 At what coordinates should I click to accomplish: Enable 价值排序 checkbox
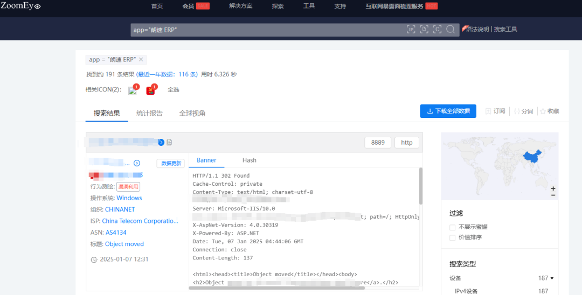(452, 237)
